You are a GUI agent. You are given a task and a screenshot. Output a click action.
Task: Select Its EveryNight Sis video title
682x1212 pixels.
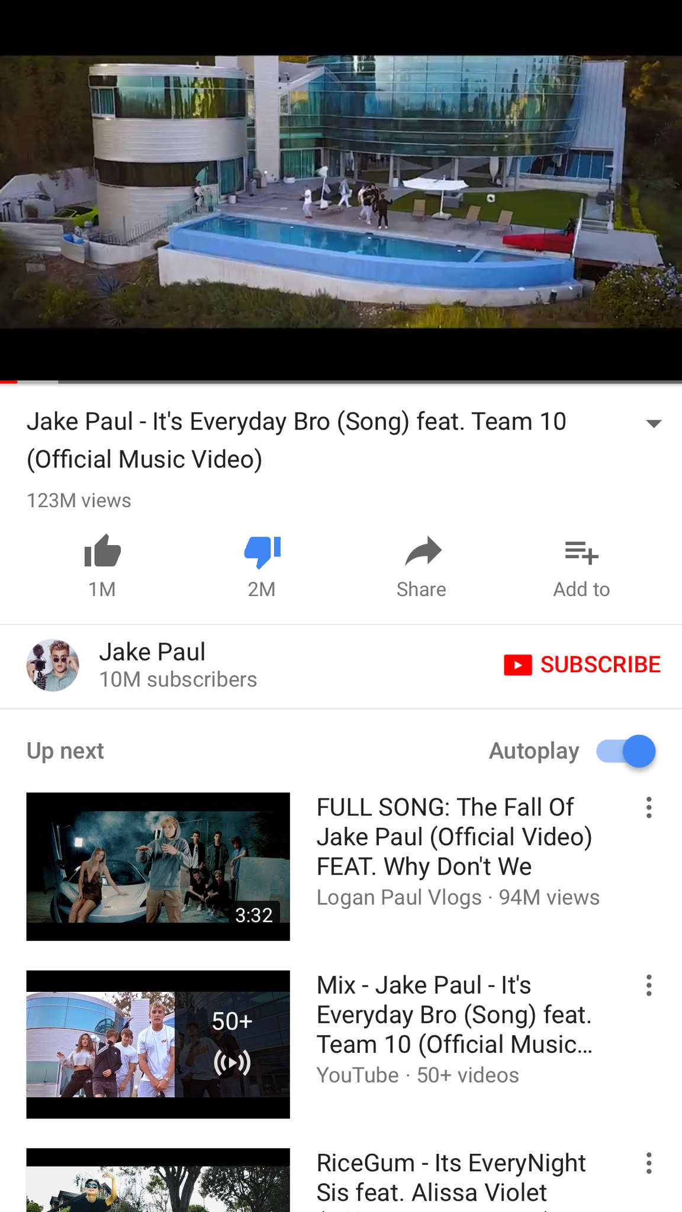tap(451, 1178)
